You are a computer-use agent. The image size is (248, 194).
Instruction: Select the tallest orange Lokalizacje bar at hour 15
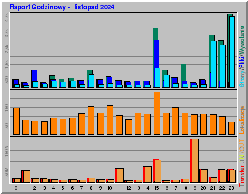(x=157, y=113)
